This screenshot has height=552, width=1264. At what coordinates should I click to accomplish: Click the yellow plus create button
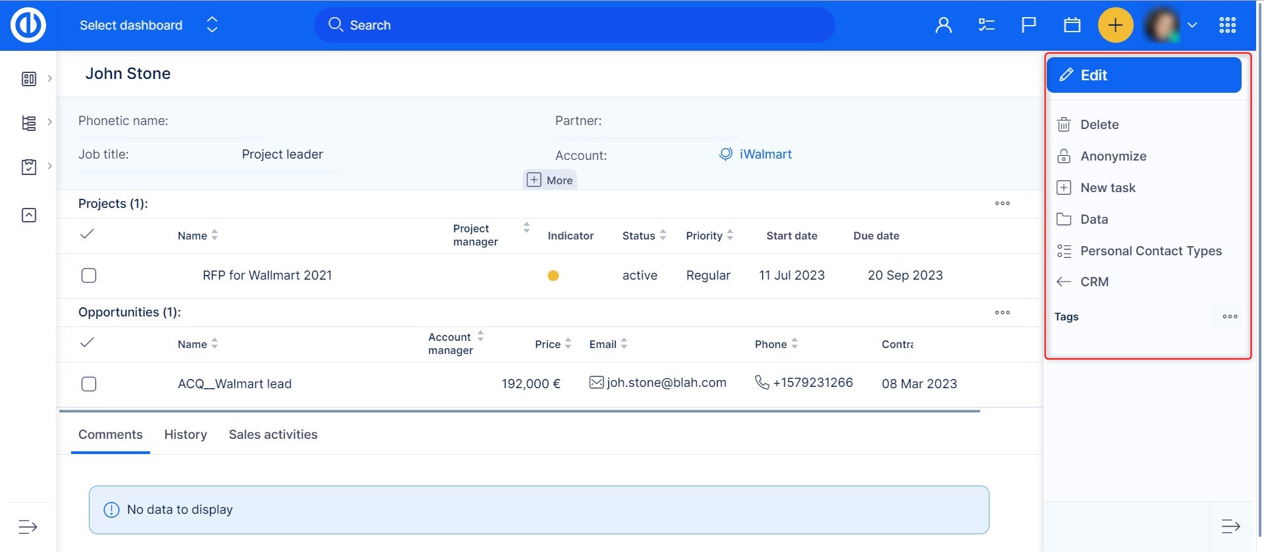point(1115,26)
